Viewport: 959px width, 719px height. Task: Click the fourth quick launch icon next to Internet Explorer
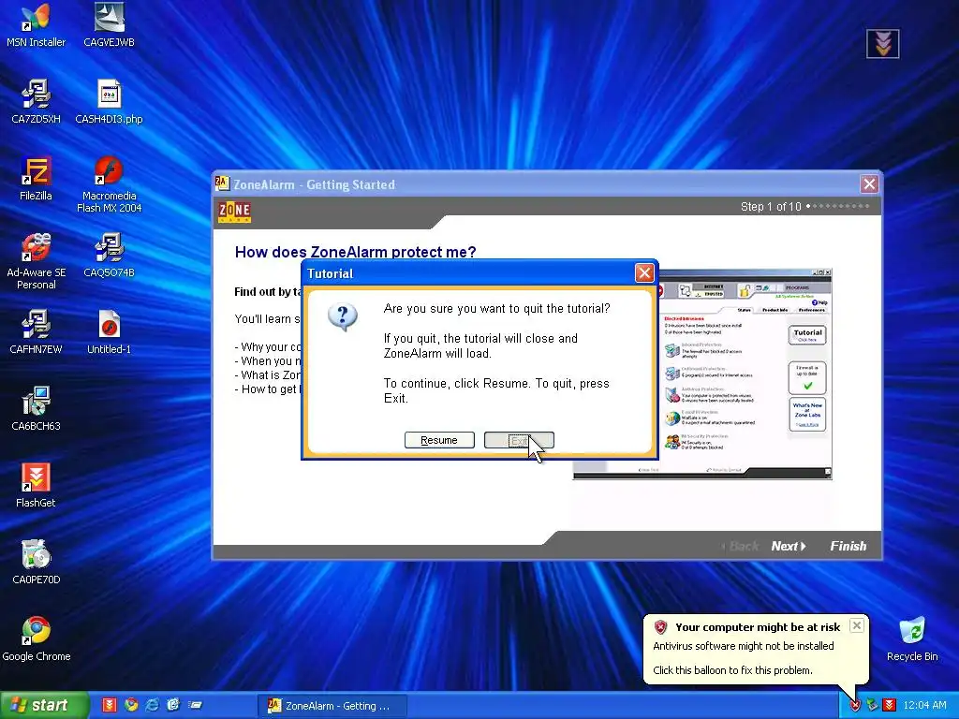(173, 705)
